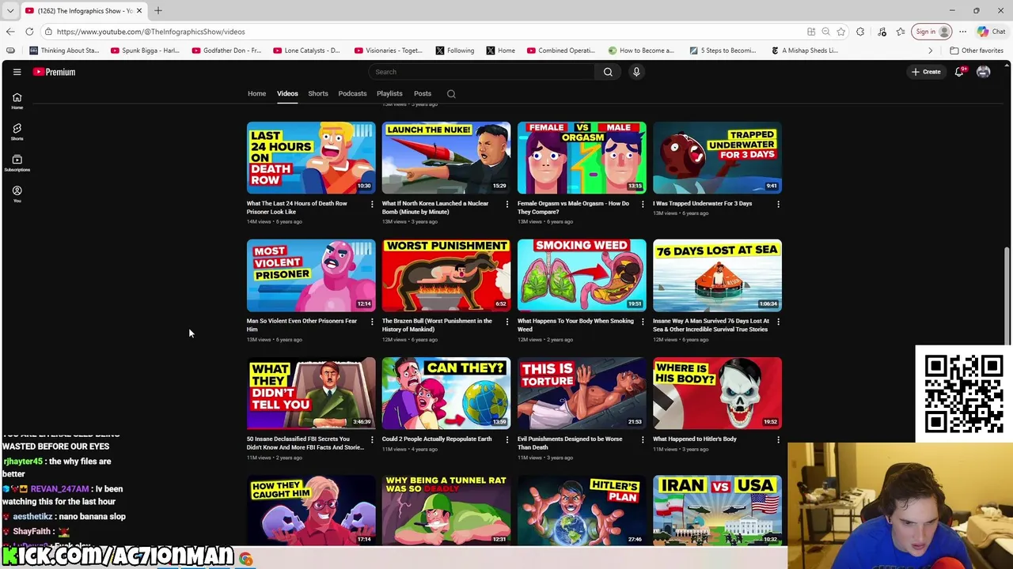
Task: Open Shorts in the YouTube sidebar
Action: pyautogui.click(x=17, y=131)
